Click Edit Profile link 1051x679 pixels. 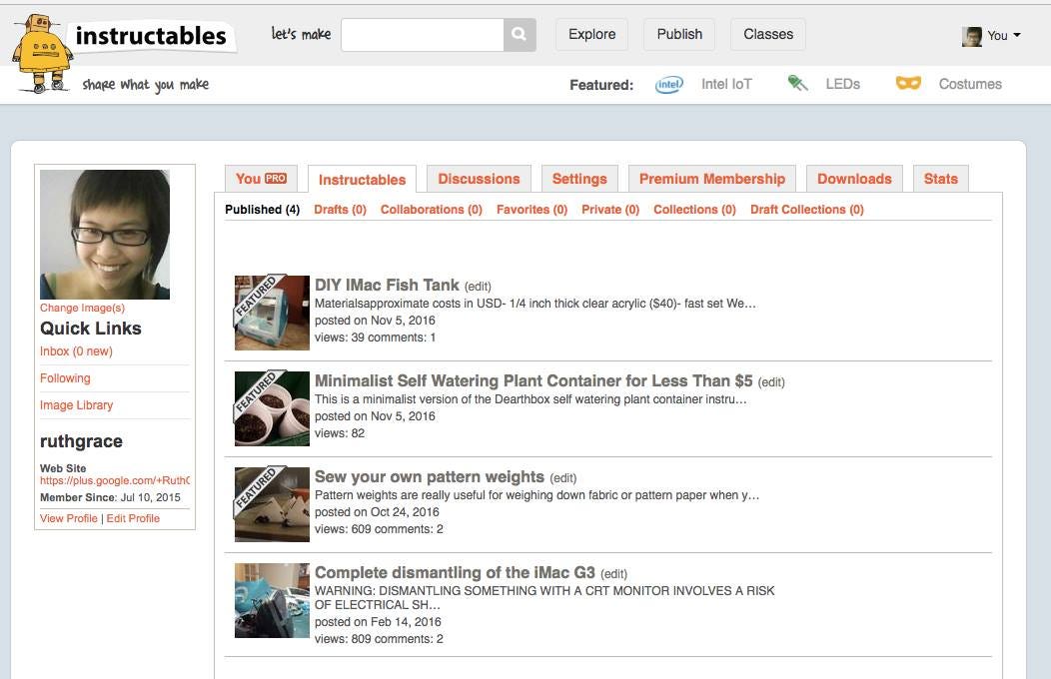(x=133, y=518)
